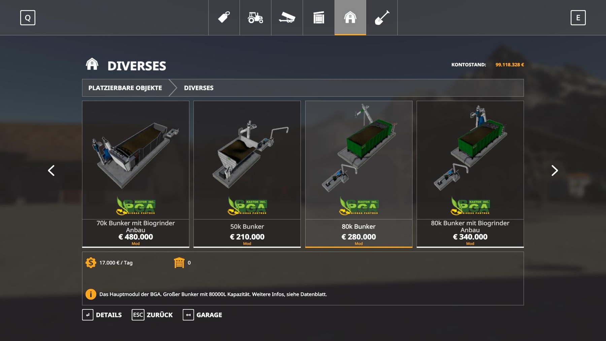Select the 50k Bunker item
Image resolution: width=606 pixels, height=341 pixels.
tap(247, 174)
